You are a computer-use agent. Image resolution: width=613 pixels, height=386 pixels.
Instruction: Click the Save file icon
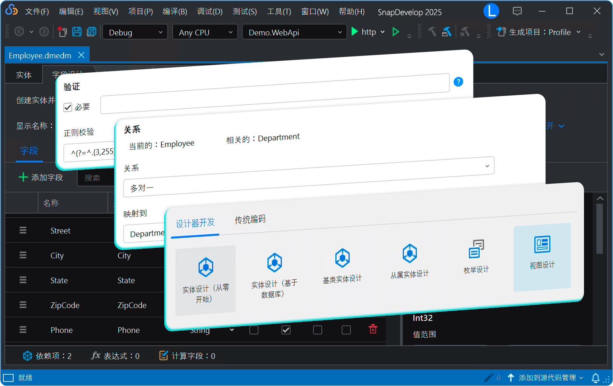point(77,32)
